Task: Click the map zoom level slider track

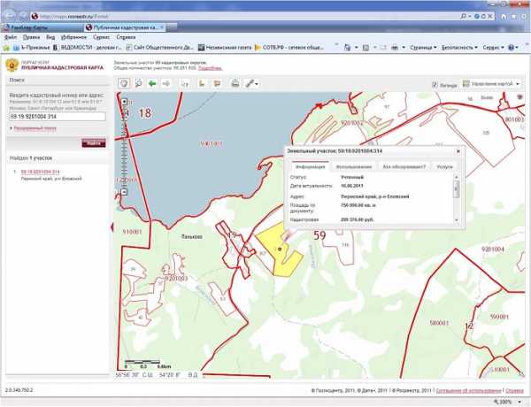Action: point(124,147)
